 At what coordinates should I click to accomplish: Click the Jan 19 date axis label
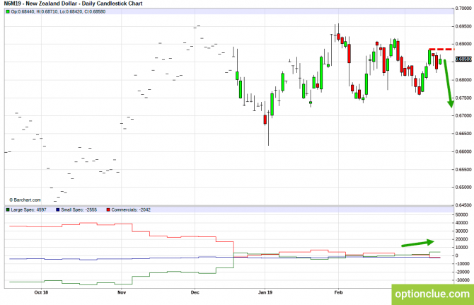(265, 292)
